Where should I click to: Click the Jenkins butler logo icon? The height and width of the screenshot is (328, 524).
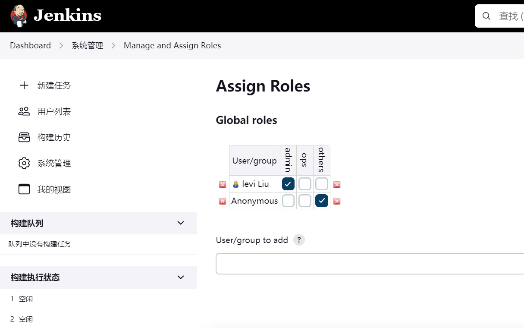point(19,16)
